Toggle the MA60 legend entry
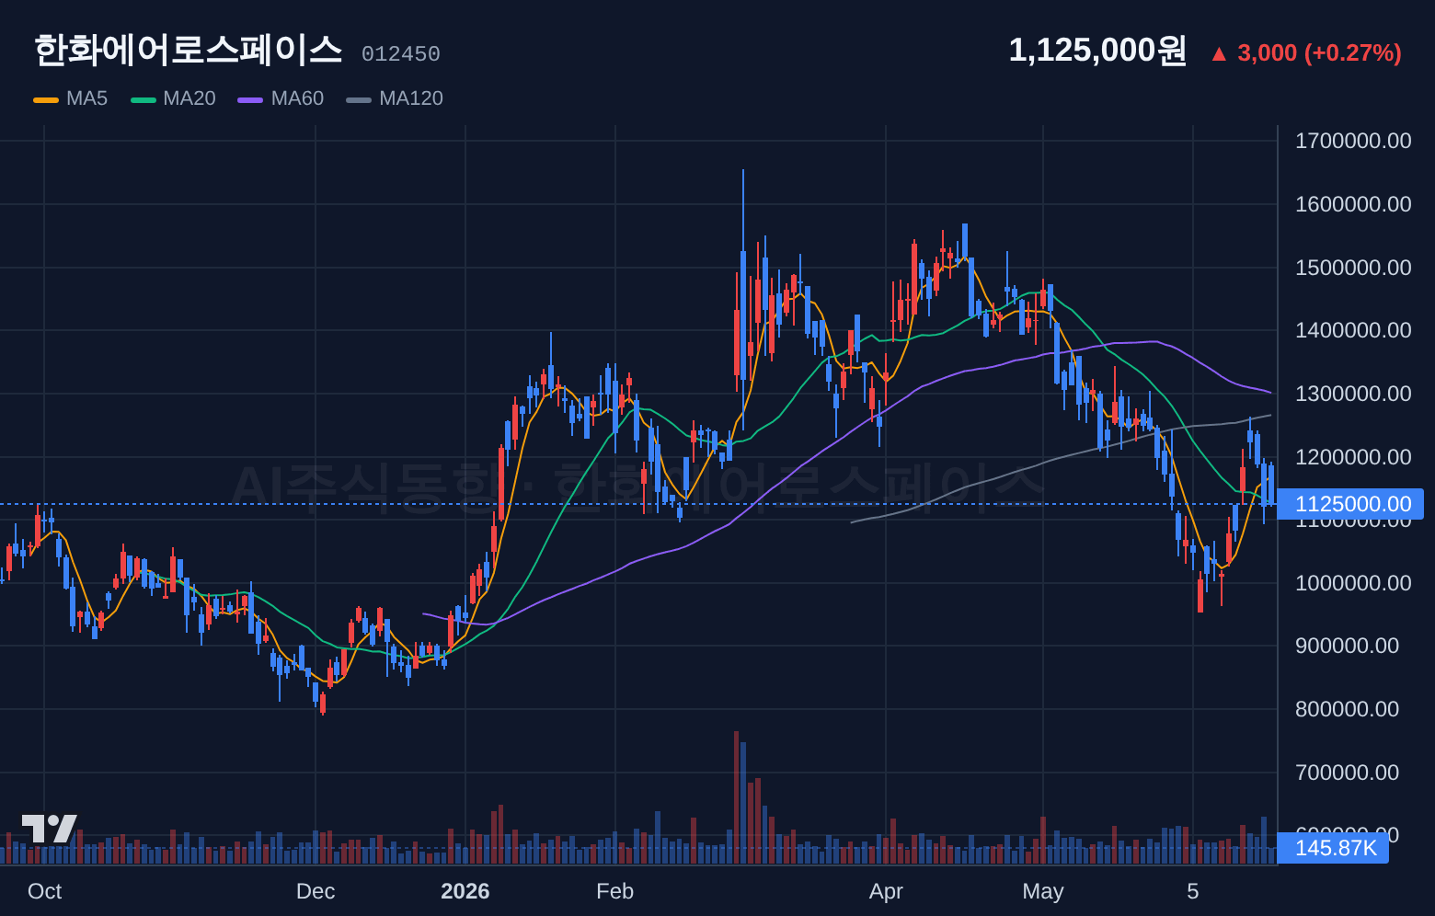The height and width of the screenshot is (916, 1435). (x=281, y=98)
